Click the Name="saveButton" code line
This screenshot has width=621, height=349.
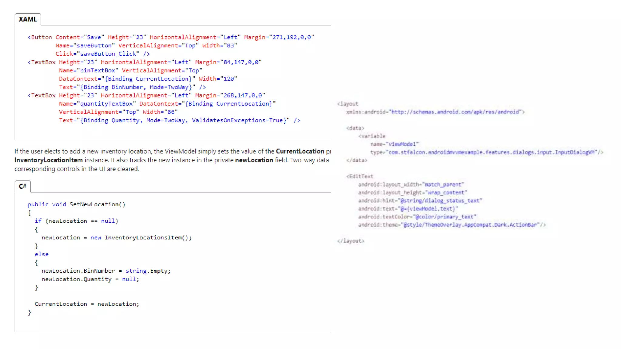coord(146,45)
